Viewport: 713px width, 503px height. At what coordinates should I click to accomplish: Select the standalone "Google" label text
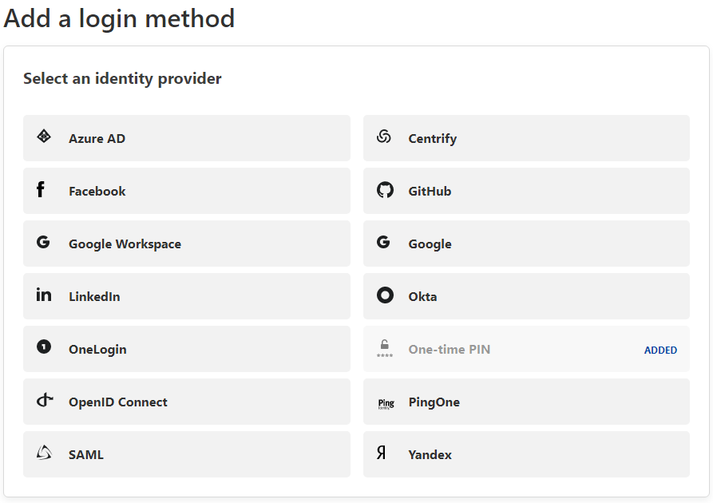point(430,244)
